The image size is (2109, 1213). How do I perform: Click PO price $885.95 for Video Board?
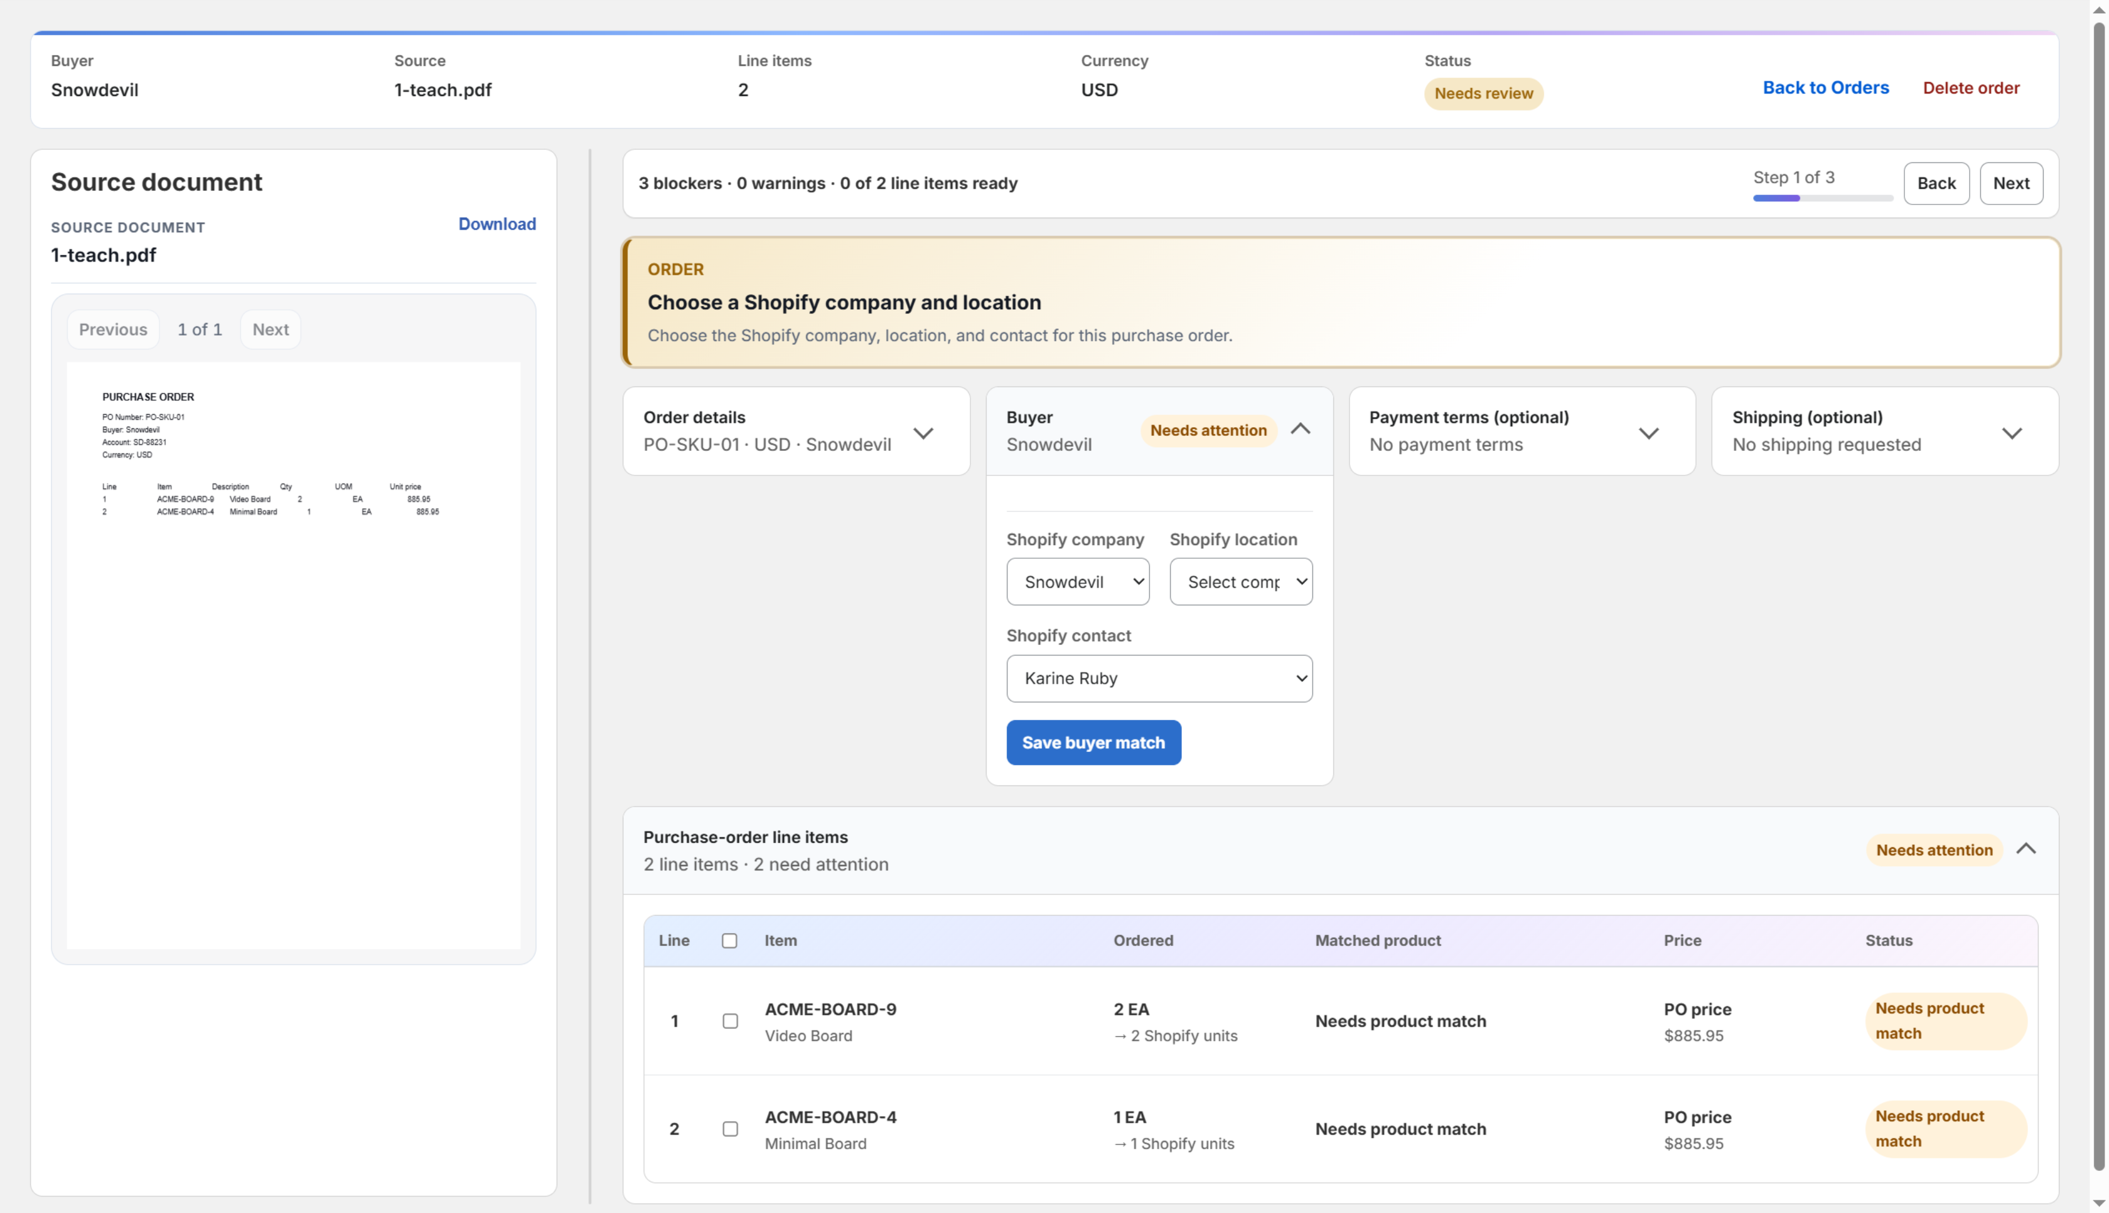pos(1697,1021)
